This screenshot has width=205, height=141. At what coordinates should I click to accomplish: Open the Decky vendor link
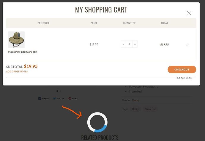[x=136, y=100]
